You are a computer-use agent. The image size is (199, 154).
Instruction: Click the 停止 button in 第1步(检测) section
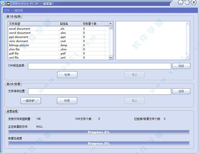click(x=135, y=75)
